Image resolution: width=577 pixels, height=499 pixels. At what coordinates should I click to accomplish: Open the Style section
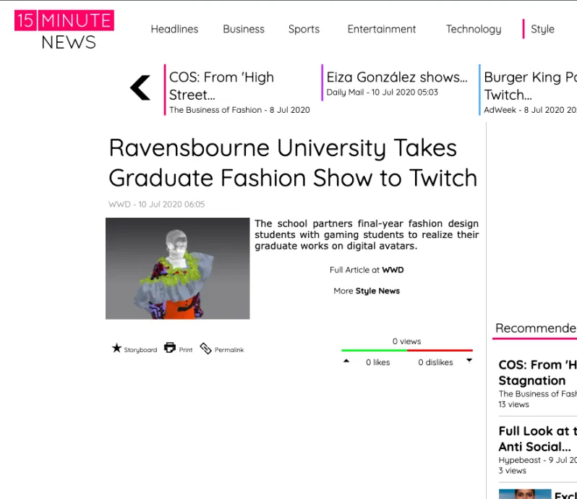point(542,29)
